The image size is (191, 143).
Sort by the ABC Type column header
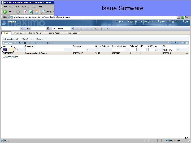(x=153, y=46)
